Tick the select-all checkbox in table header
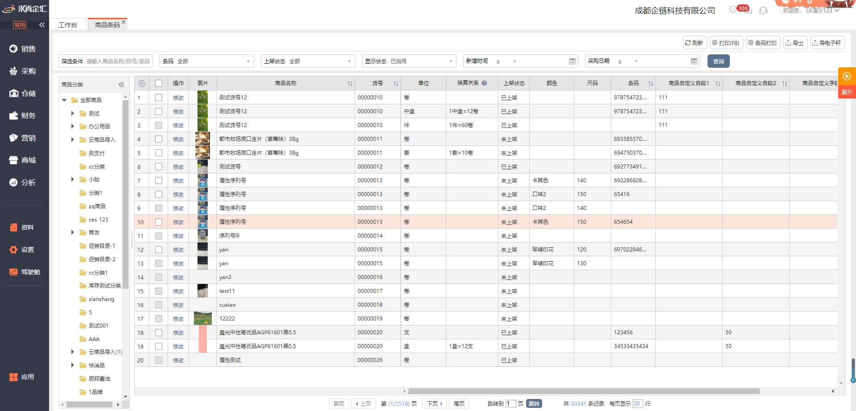The height and width of the screenshot is (411, 856). [159, 83]
